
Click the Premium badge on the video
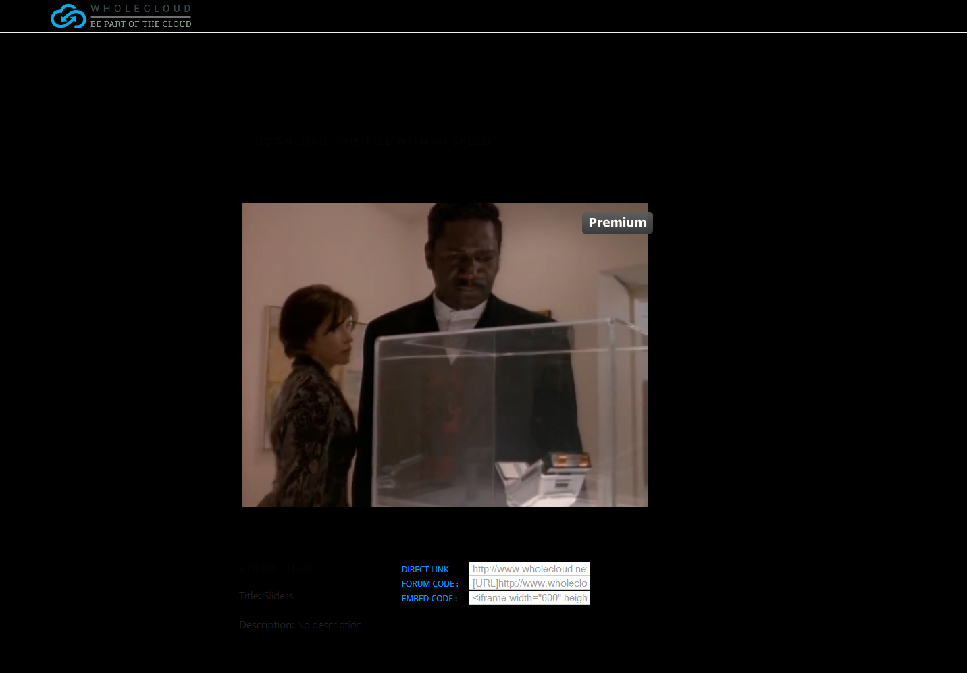pyautogui.click(x=617, y=223)
